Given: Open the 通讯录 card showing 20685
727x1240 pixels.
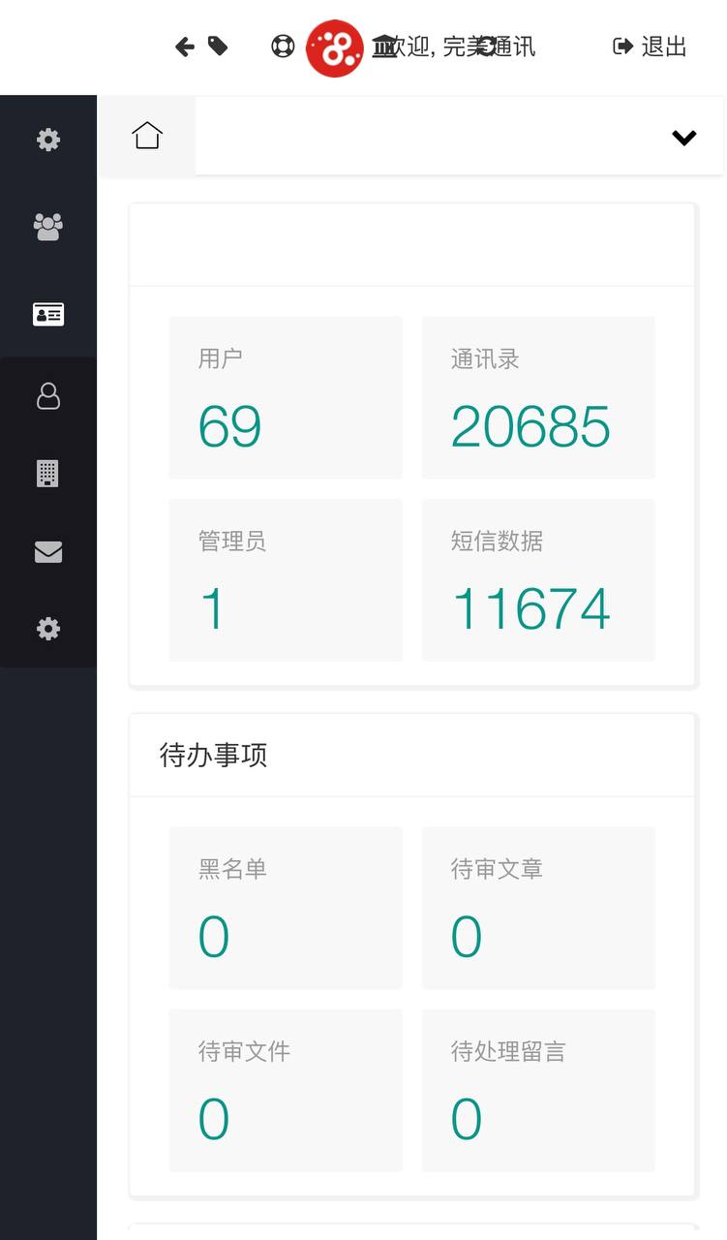Looking at the screenshot, I should pyautogui.click(x=538, y=397).
